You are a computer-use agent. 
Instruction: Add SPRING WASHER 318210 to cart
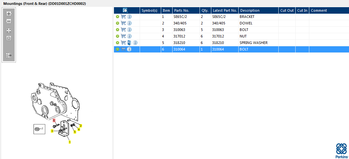pyautogui.click(x=123, y=43)
